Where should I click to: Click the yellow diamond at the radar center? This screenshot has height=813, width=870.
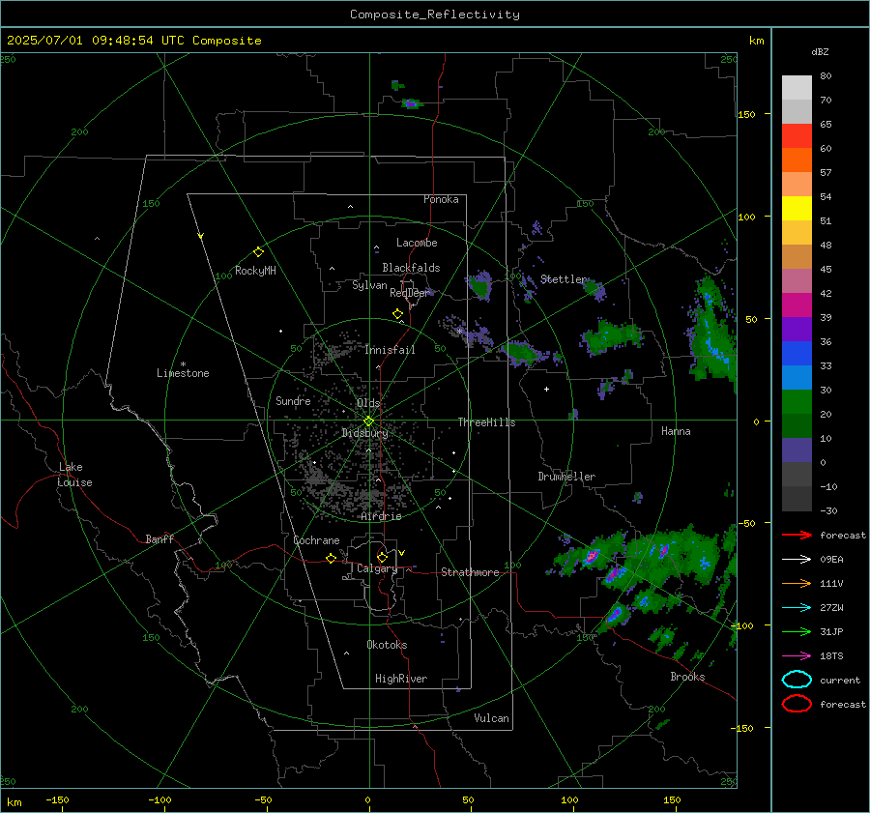click(x=368, y=421)
